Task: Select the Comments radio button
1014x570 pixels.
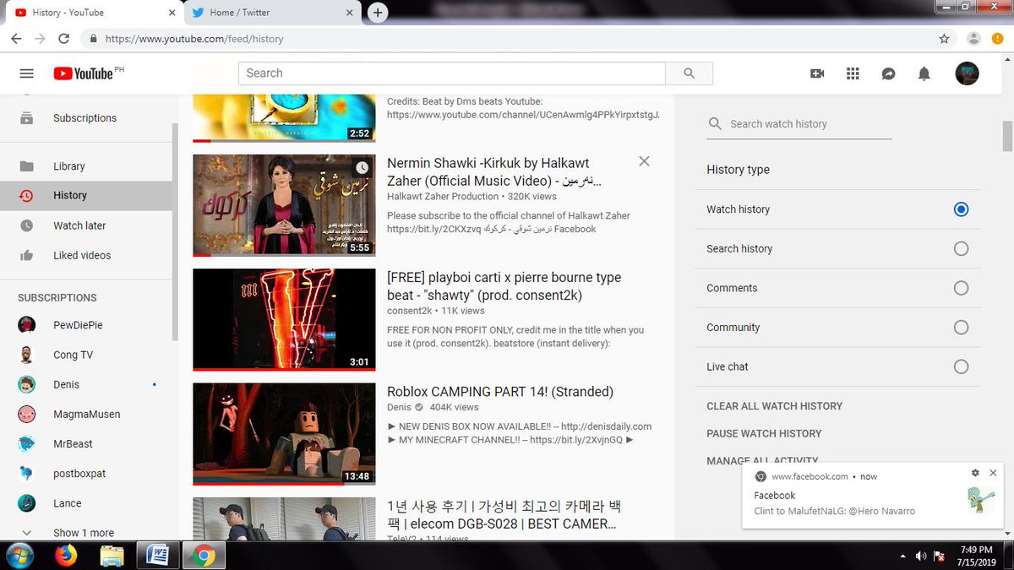Action: coord(961,288)
